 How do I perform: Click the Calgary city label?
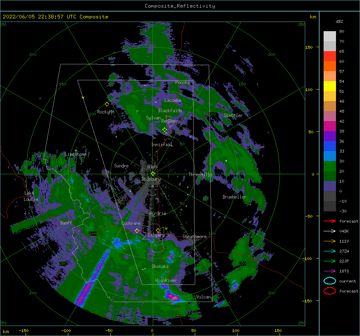pyautogui.click(x=156, y=235)
